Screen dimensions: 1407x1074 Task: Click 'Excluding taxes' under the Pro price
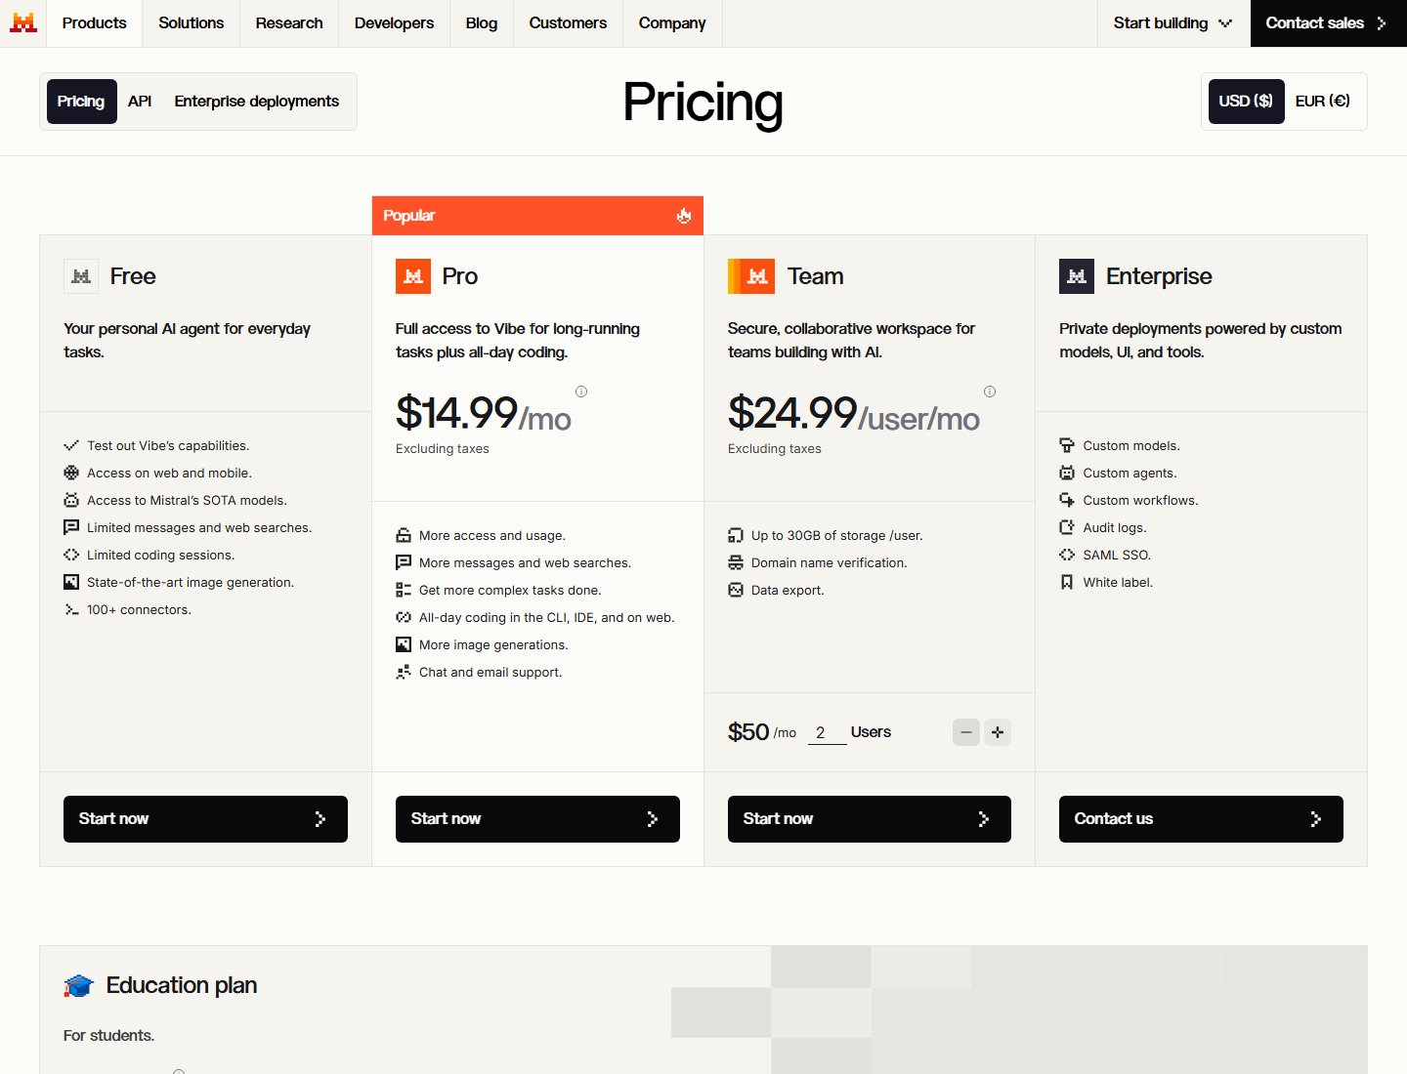443,449
